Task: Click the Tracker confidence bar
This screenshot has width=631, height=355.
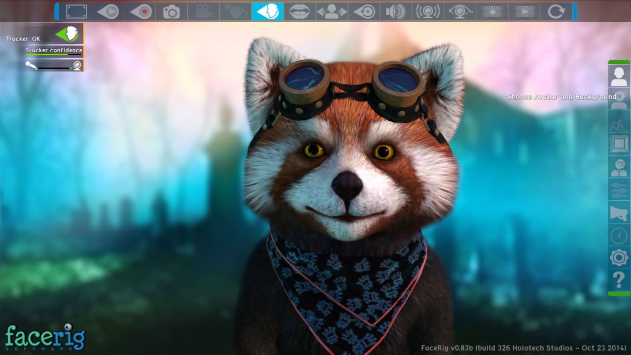Action: 54,54
